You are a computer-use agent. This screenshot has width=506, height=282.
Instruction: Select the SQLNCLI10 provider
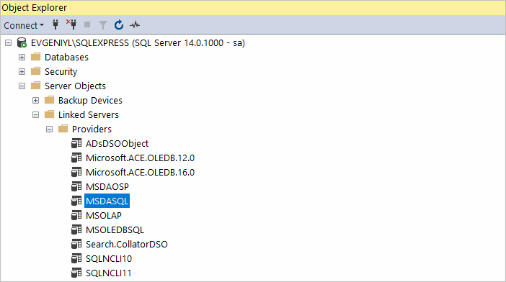tap(109, 258)
